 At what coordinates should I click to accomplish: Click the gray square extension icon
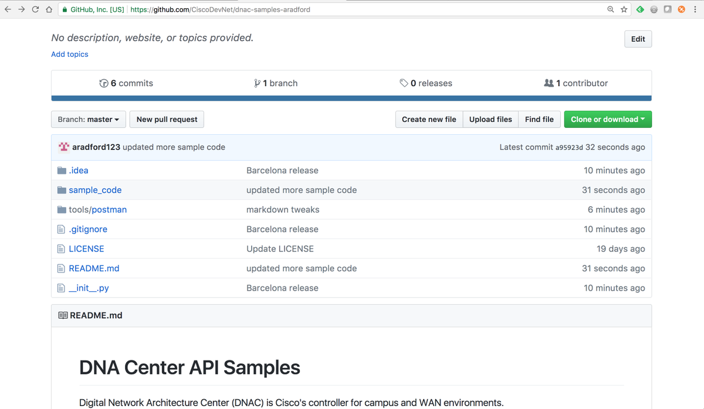pos(668,9)
